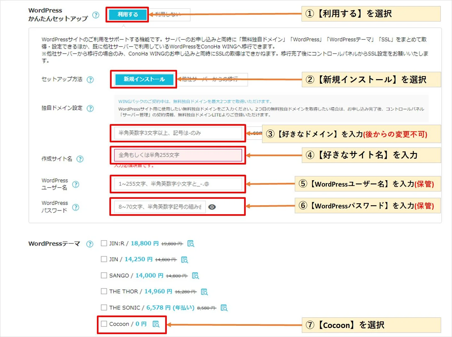This screenshot has height=337, width=452.
Task: View Cocoon theme details icon
Action: [156, 324]
